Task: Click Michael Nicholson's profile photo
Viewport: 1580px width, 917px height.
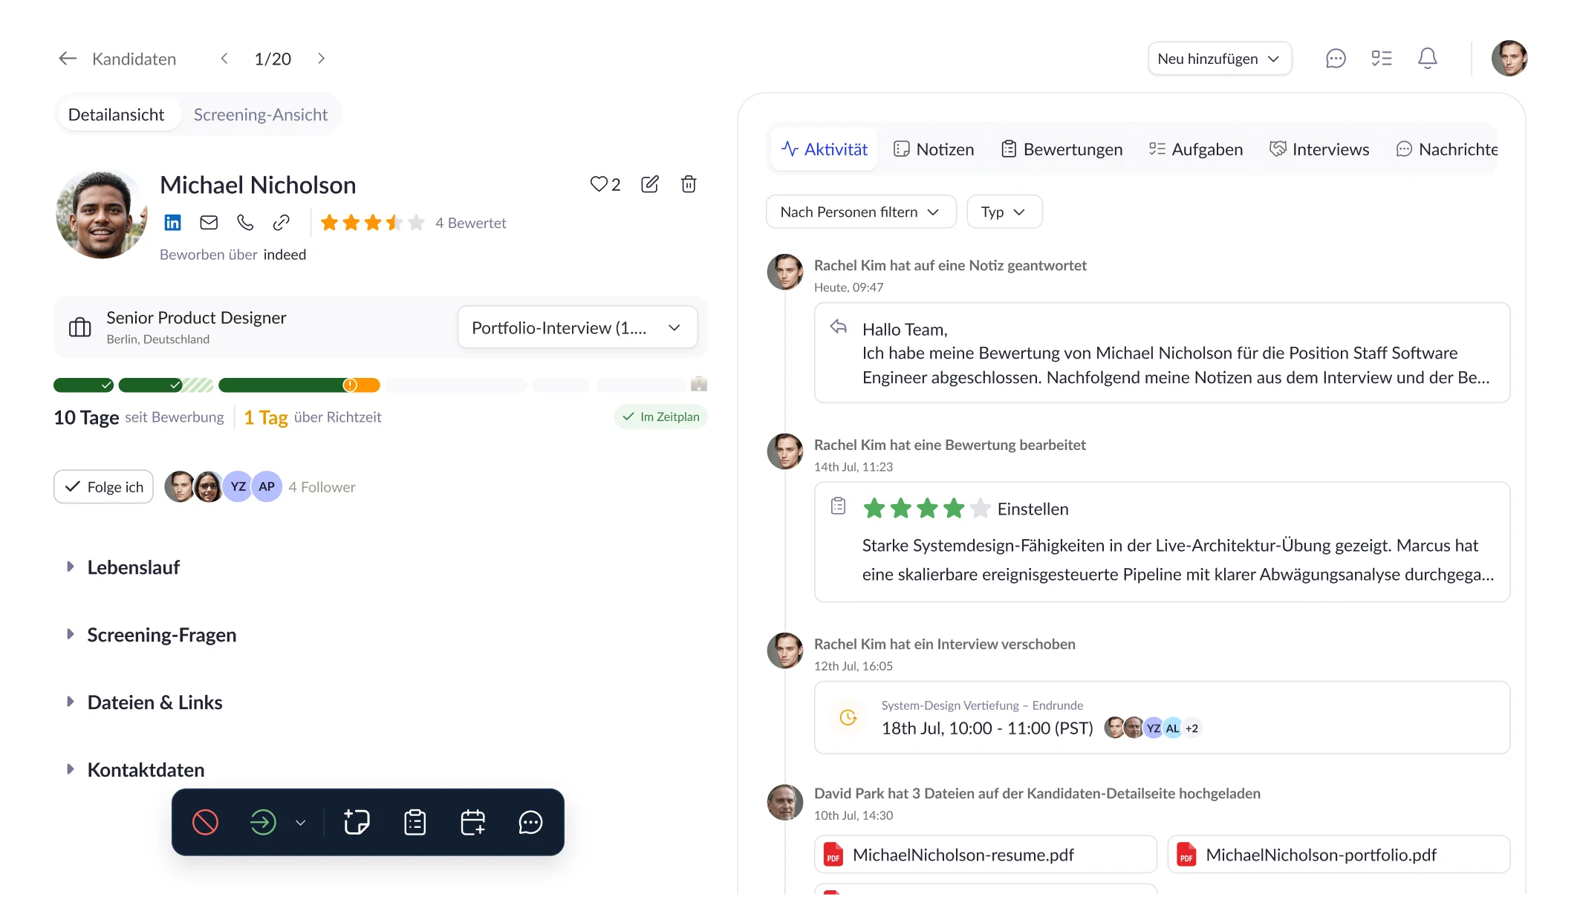Action: tap(102, 214)
